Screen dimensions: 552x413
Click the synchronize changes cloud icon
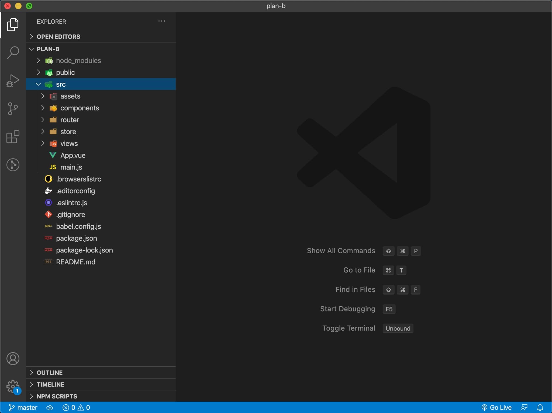(x=50, y=408)
